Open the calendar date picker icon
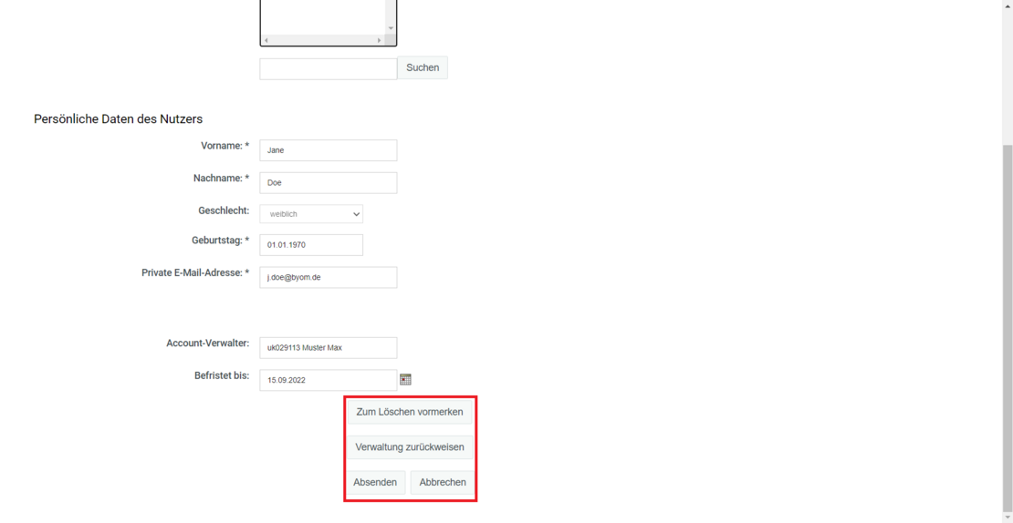The width and height of the screenshot is (1013, 523). [405, 379]
